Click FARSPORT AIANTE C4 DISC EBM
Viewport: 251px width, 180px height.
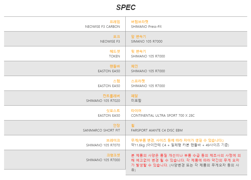point(157,130)
